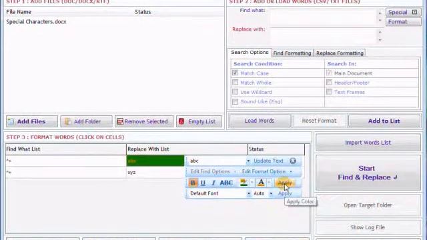Viewport: 427px width, 240px height.
Task: Click Update Text in the editor
Action: pos(268,161)
